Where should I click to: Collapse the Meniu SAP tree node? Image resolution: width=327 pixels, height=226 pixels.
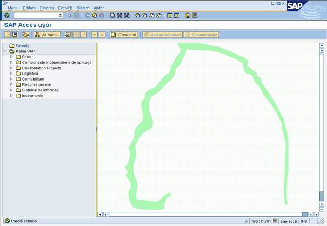pos(5,51)
